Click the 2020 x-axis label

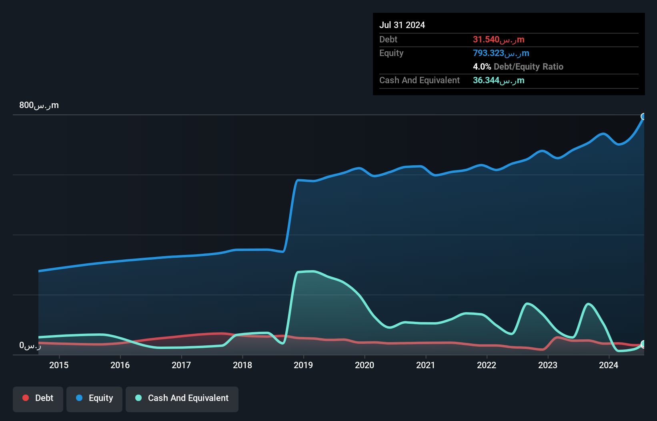point(365,365)
